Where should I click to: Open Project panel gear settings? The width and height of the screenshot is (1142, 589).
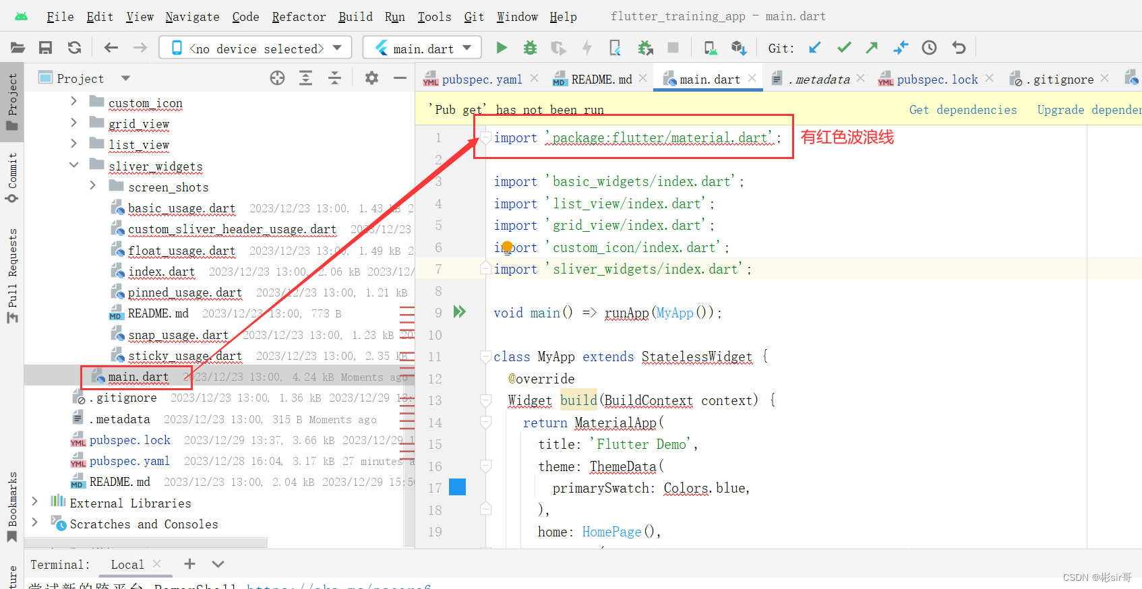tap(371, 78)
